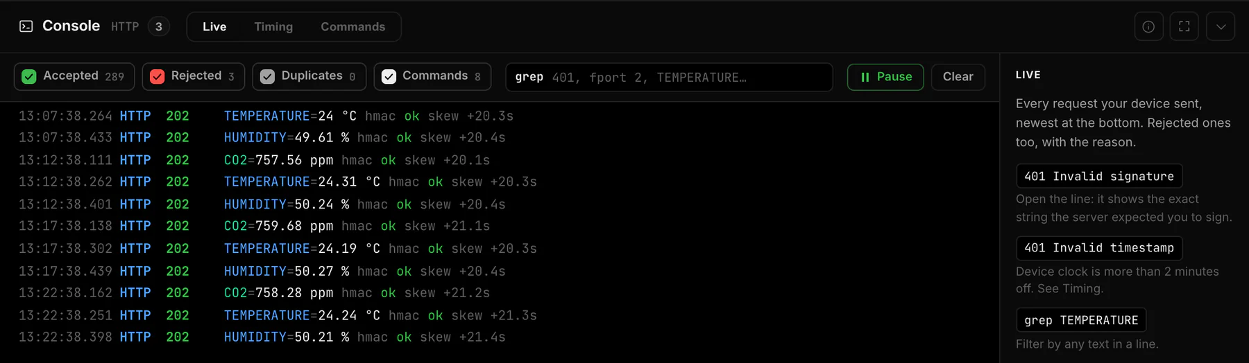This screenshot has height=363, width=1249.
Task: Open log line CO2=758.28 ppm
Action: (x=500, y=292)
